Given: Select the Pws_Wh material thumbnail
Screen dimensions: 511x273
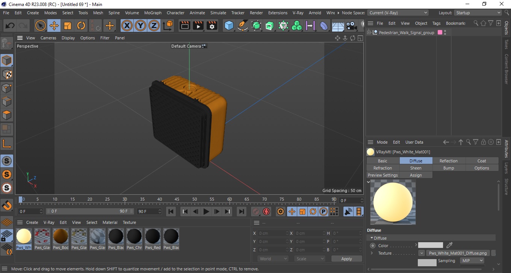Looking at the screenshot, I should pos(24,239).
